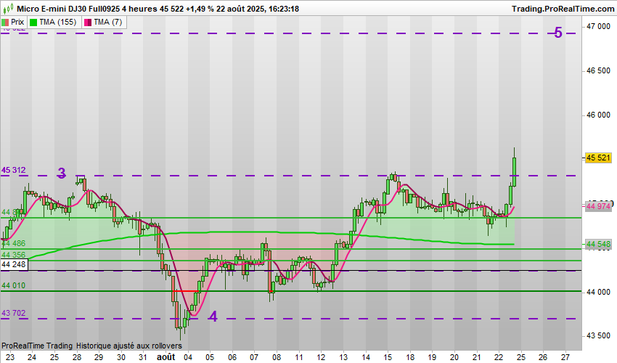Click the 44 000 price axis label
617x363 pixels.
pos(598,292)
